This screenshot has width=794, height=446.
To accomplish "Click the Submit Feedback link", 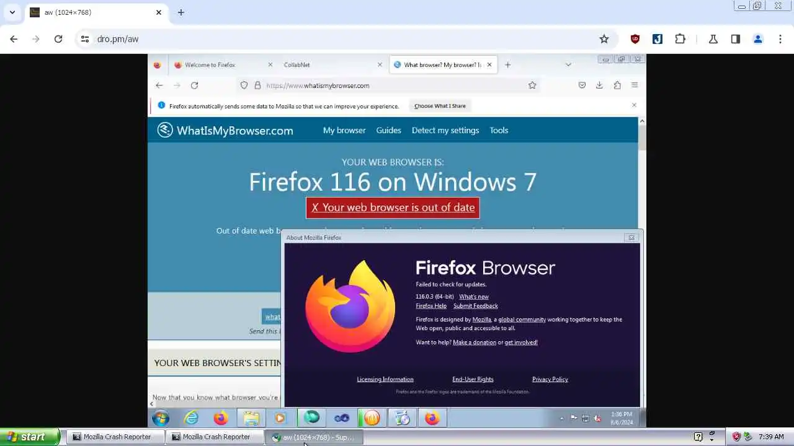I will coord(476,306).
